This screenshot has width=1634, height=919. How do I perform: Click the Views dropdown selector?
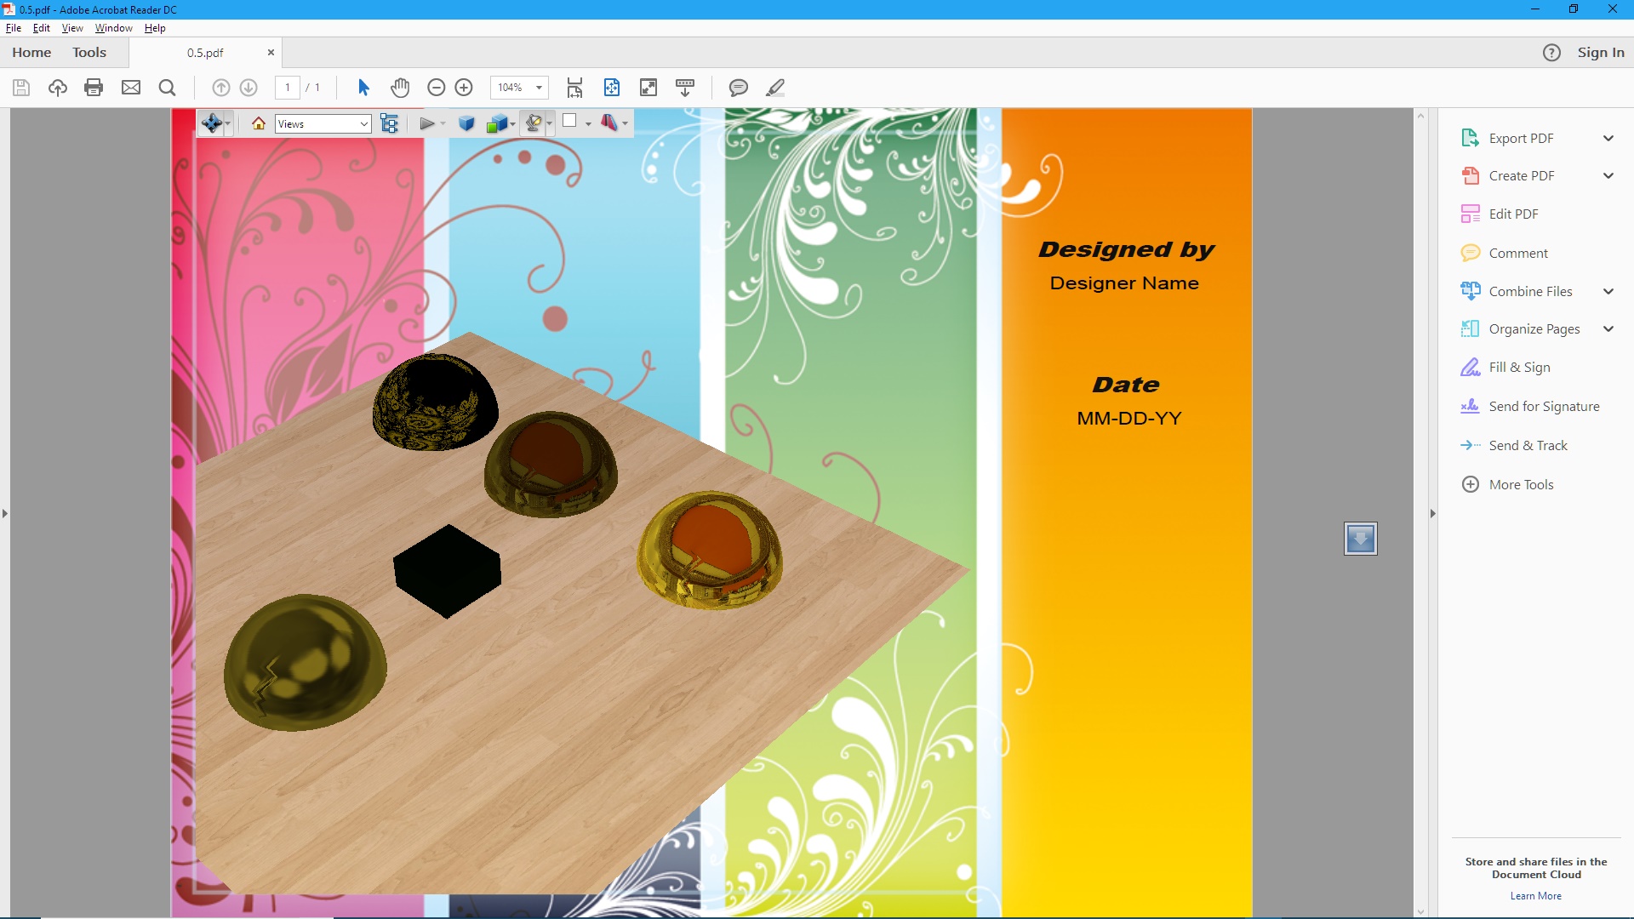click(x=322, y=123)
